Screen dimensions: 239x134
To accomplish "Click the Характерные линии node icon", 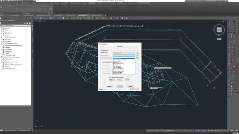I will [3, 38].
